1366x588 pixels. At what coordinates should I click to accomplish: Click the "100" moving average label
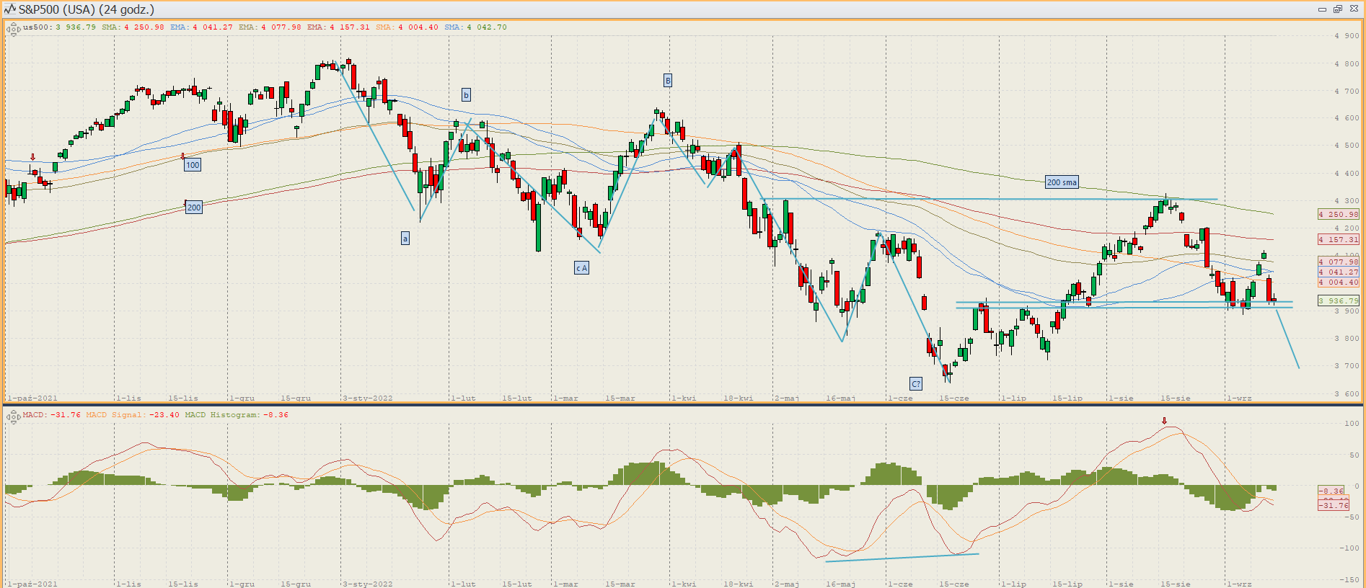193,165
